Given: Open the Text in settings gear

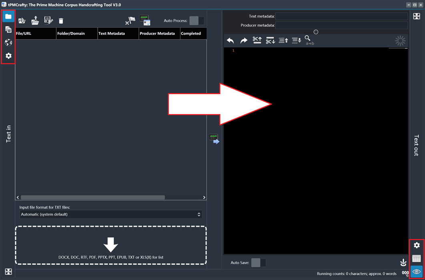Looking at the screenshot, I should [8, 56].
